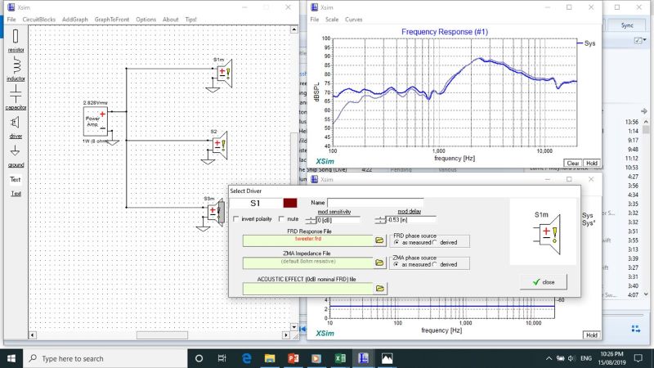Browse for ZMA Impedance file
Image resolution: width=654 pixels, height=368 pixels.
(379, 263)
